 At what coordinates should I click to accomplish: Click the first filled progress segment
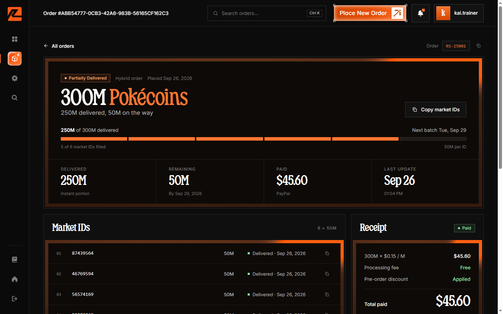coord(94,139)
